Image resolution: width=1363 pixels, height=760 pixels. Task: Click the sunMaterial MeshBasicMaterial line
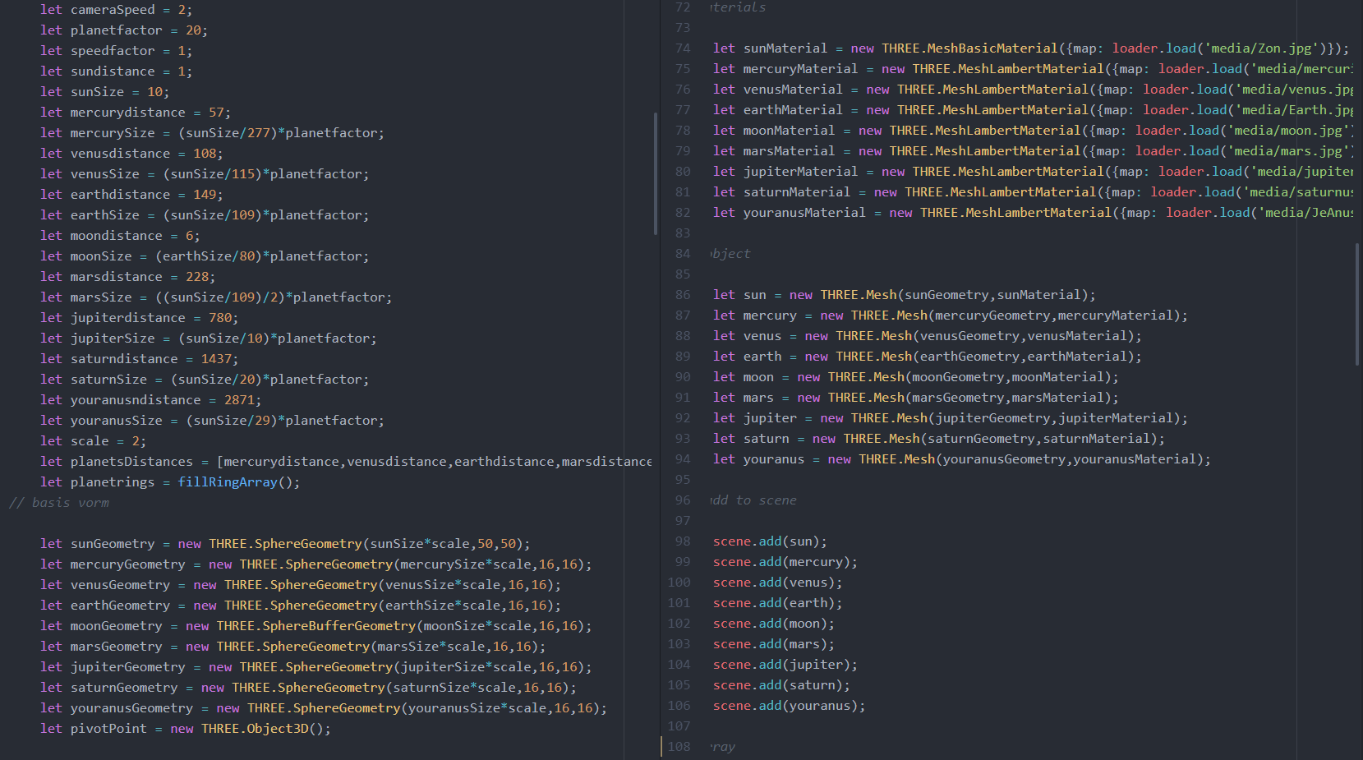(x=1031, y=48)
